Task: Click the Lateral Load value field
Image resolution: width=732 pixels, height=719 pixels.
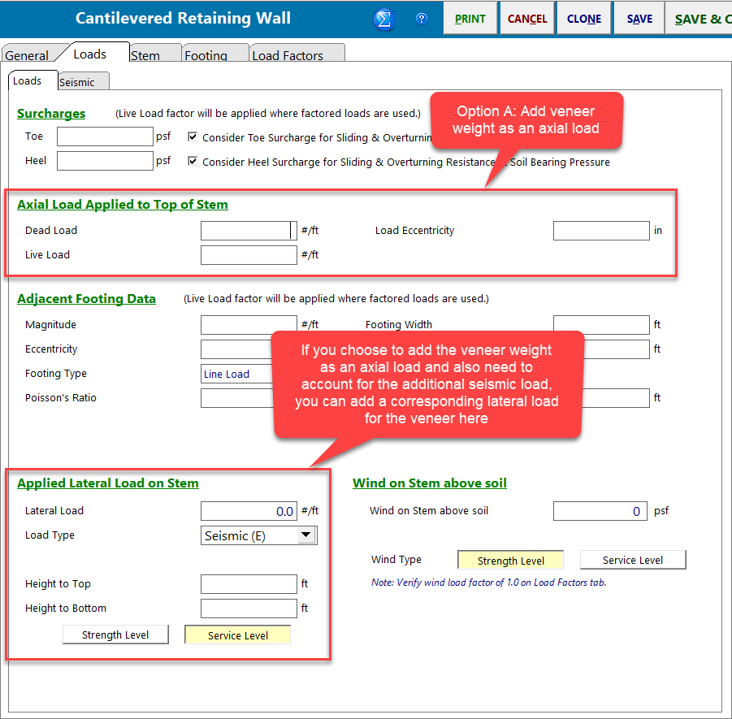Action: [249, 511]
